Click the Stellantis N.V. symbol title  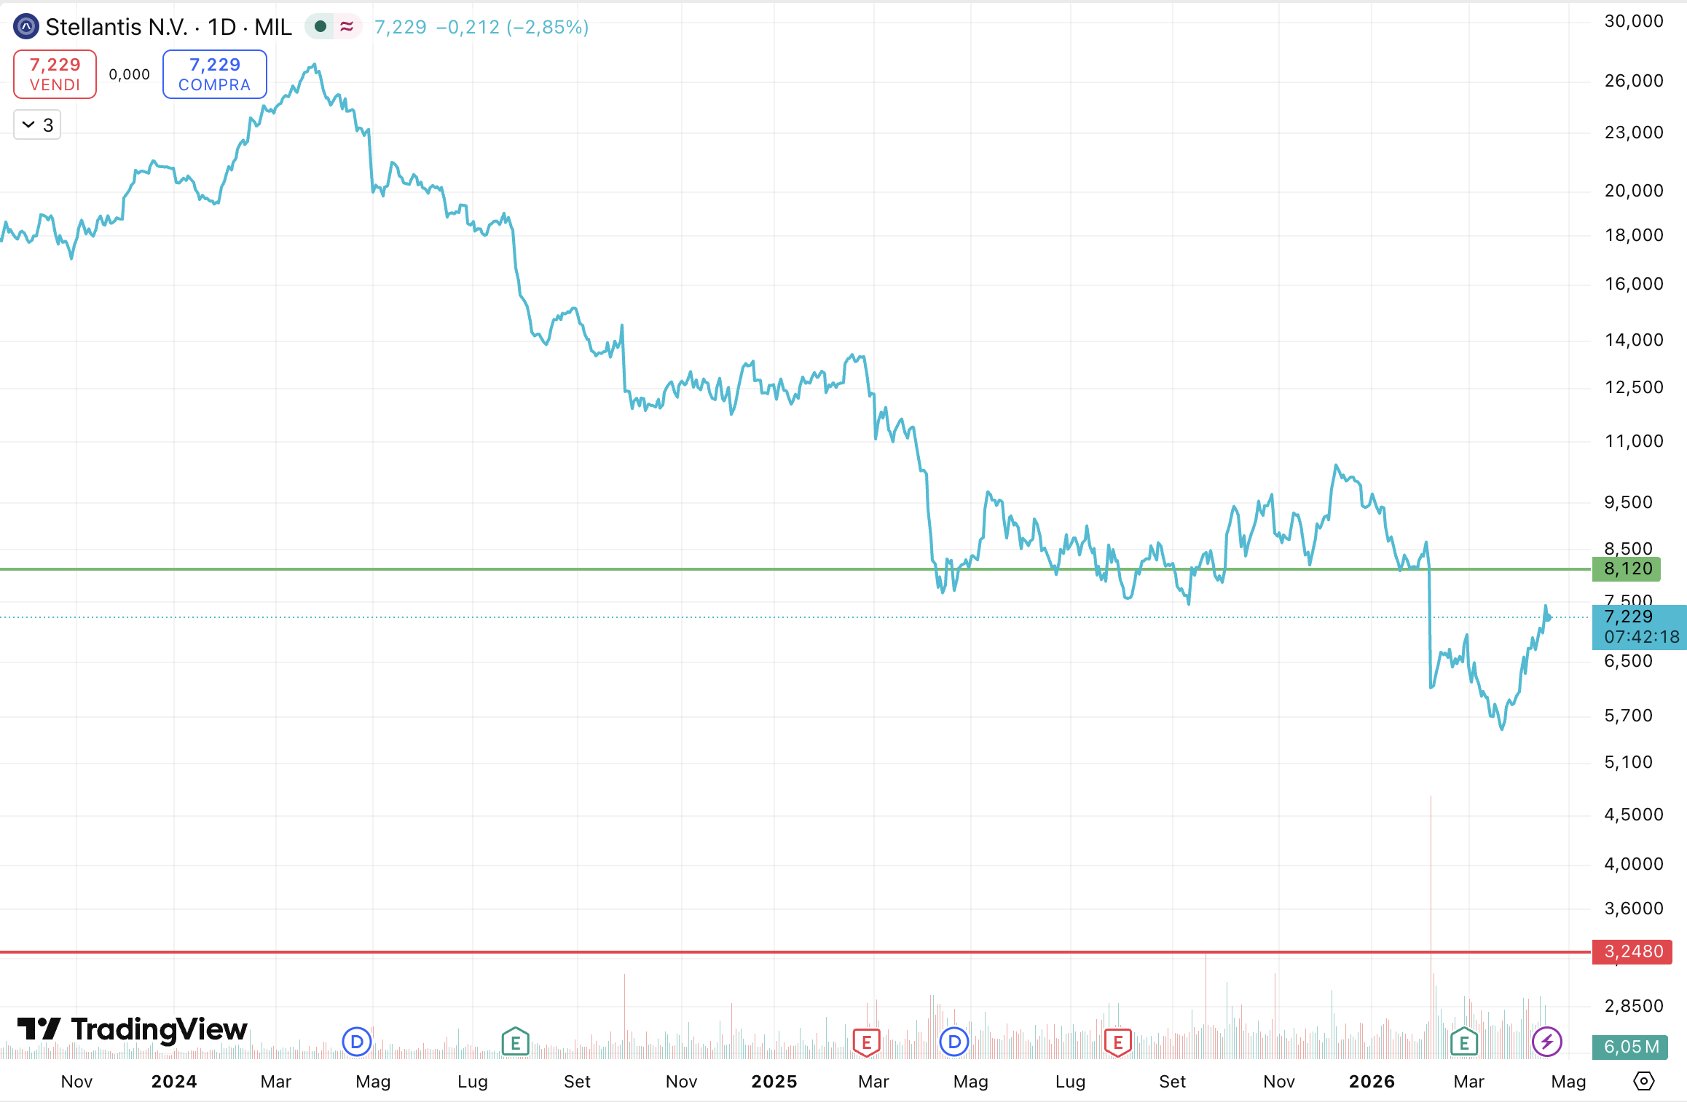[117, 27]
